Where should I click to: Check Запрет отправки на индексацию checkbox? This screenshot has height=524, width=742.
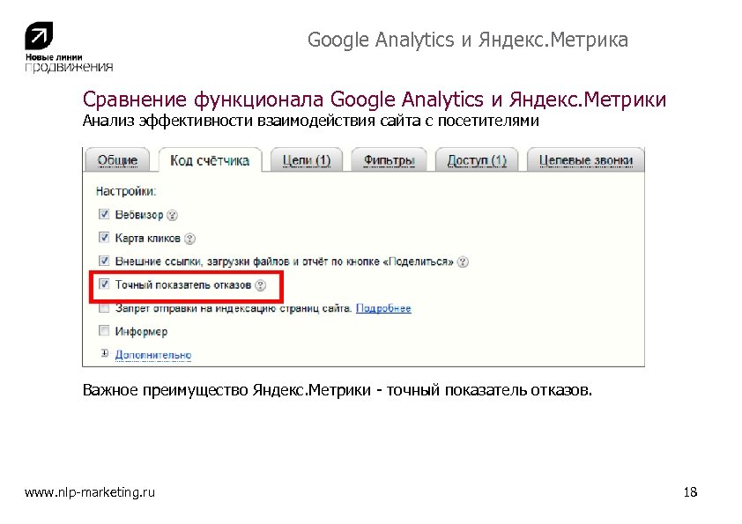pos(104,308)
